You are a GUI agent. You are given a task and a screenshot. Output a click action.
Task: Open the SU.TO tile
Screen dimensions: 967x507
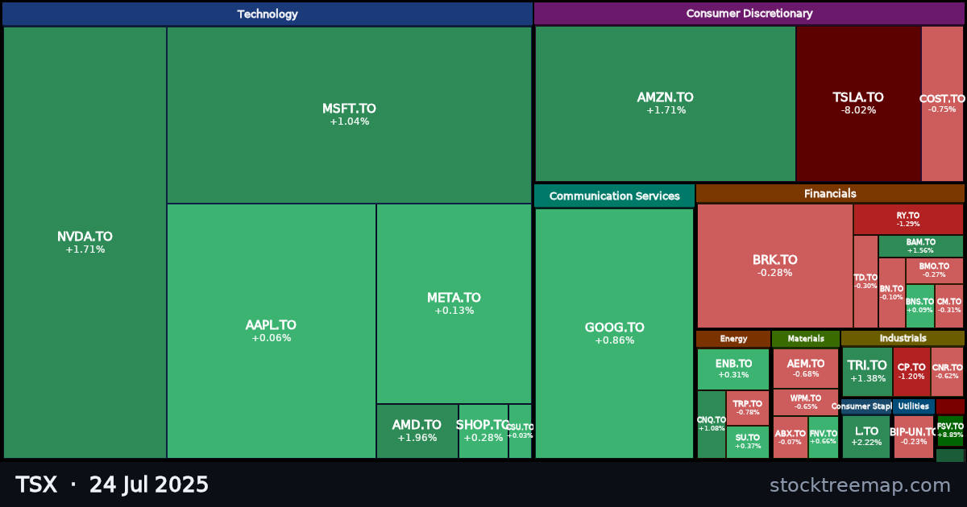(747, 442)
